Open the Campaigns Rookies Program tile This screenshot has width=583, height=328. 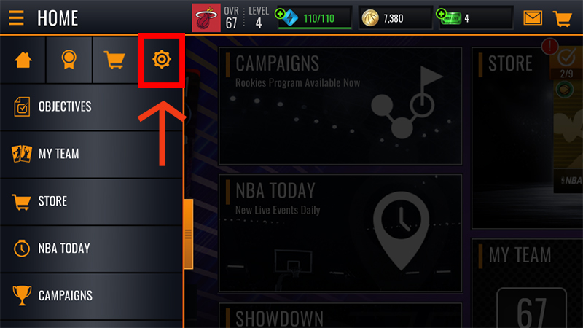(340, 106)
